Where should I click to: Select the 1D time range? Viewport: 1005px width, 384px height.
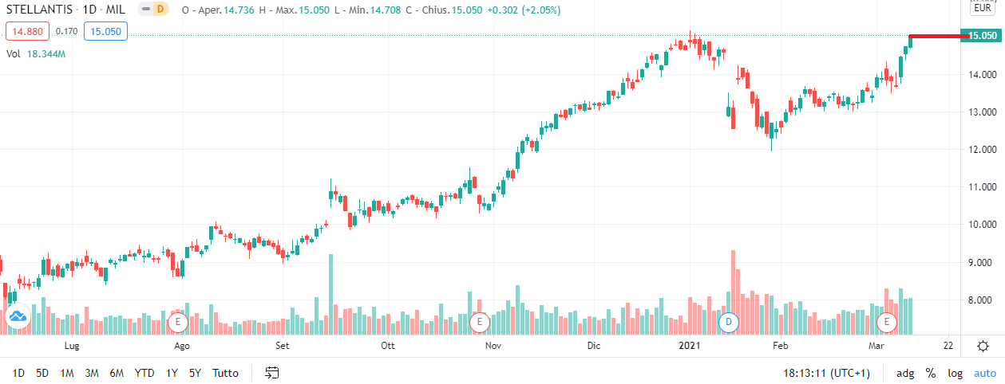pos(18,373)
